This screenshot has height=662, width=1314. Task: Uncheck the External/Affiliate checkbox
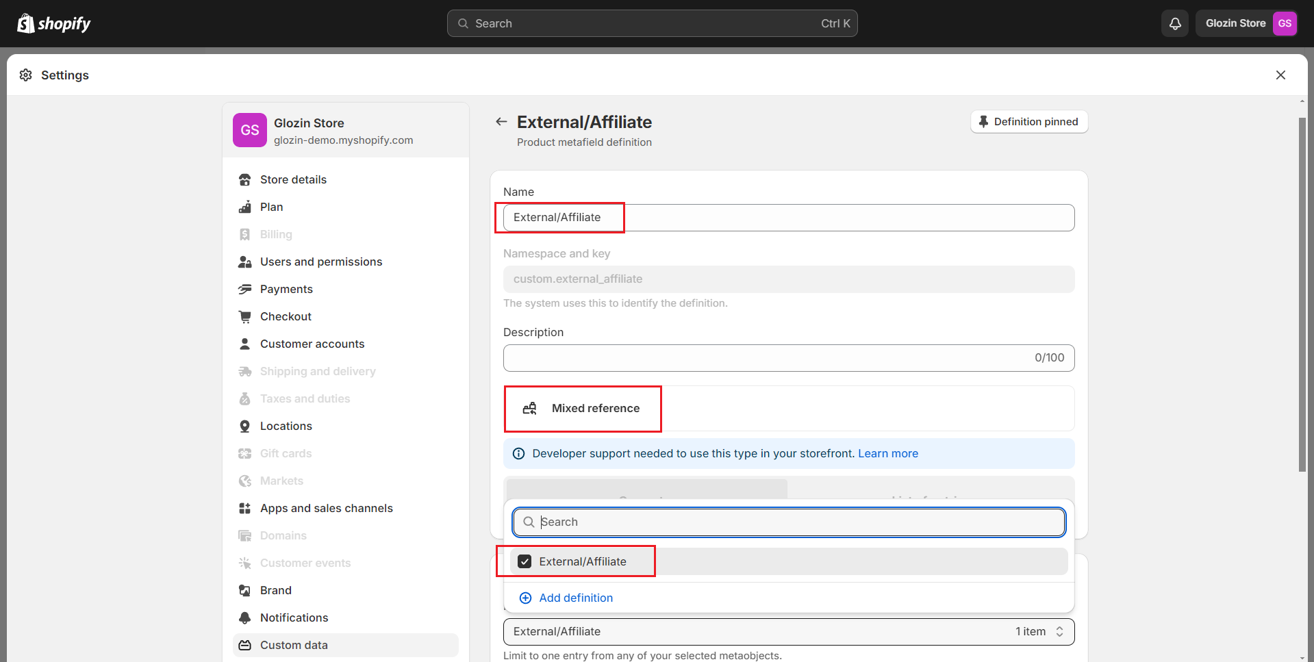pyautogui.click(x=525, y=561)
